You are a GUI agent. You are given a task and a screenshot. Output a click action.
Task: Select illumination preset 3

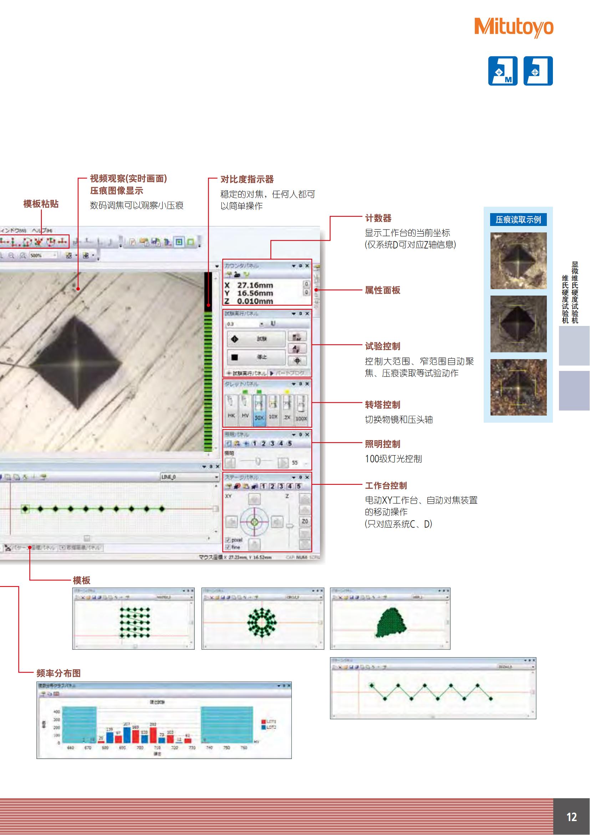tap(272, 443)
